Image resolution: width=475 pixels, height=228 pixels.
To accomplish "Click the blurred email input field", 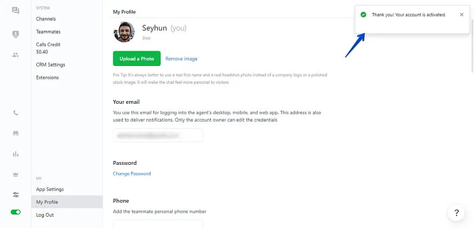I will (x=158, y=135).
